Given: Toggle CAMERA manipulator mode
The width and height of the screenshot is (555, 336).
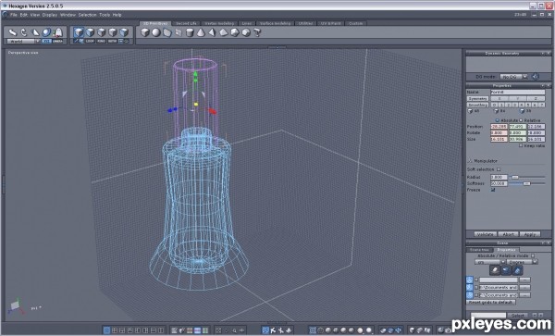Looking at the screenshot, I should click(x=57, y=41).
